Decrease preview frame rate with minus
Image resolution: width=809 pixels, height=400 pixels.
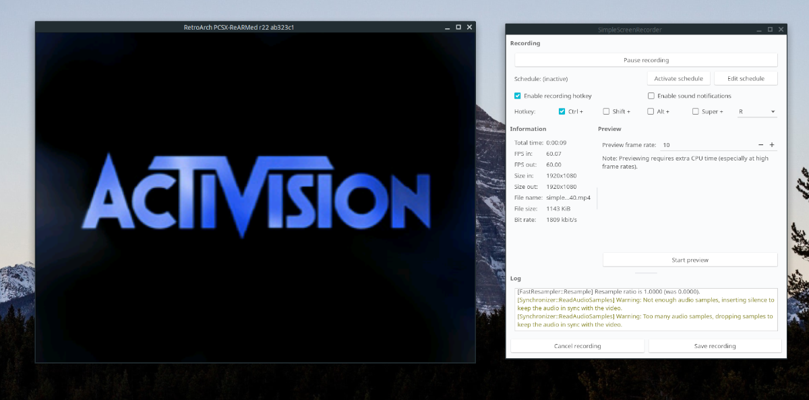click(761, 145)
